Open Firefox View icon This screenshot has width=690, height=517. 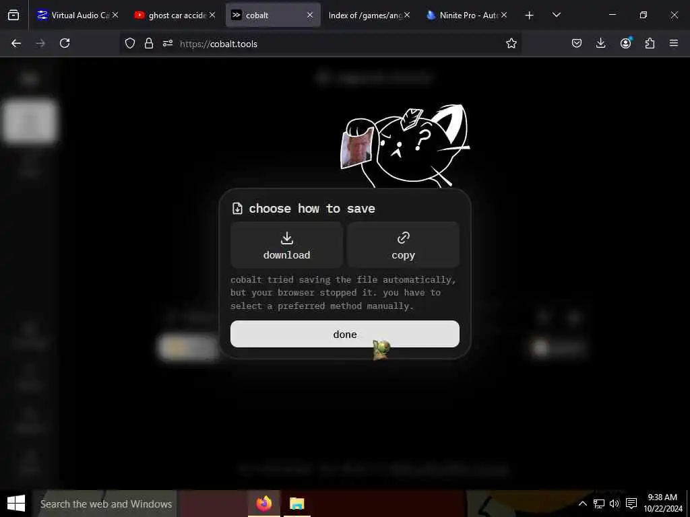point(13,15)
